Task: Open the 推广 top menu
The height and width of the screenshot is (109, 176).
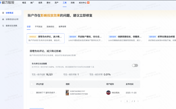Action: coord(32,3)
